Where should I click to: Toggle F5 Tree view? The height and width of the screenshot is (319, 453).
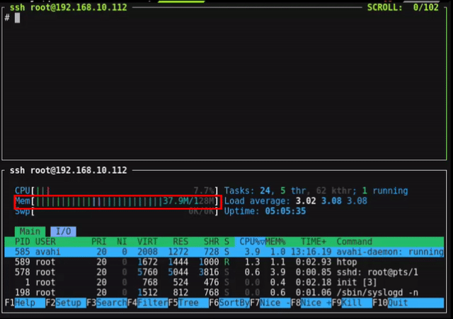[188, 303]
